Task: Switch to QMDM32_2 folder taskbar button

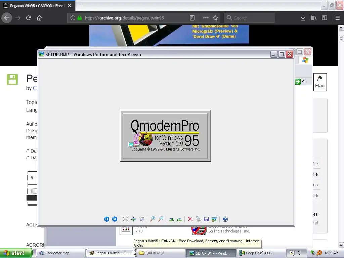Action: 161,253
